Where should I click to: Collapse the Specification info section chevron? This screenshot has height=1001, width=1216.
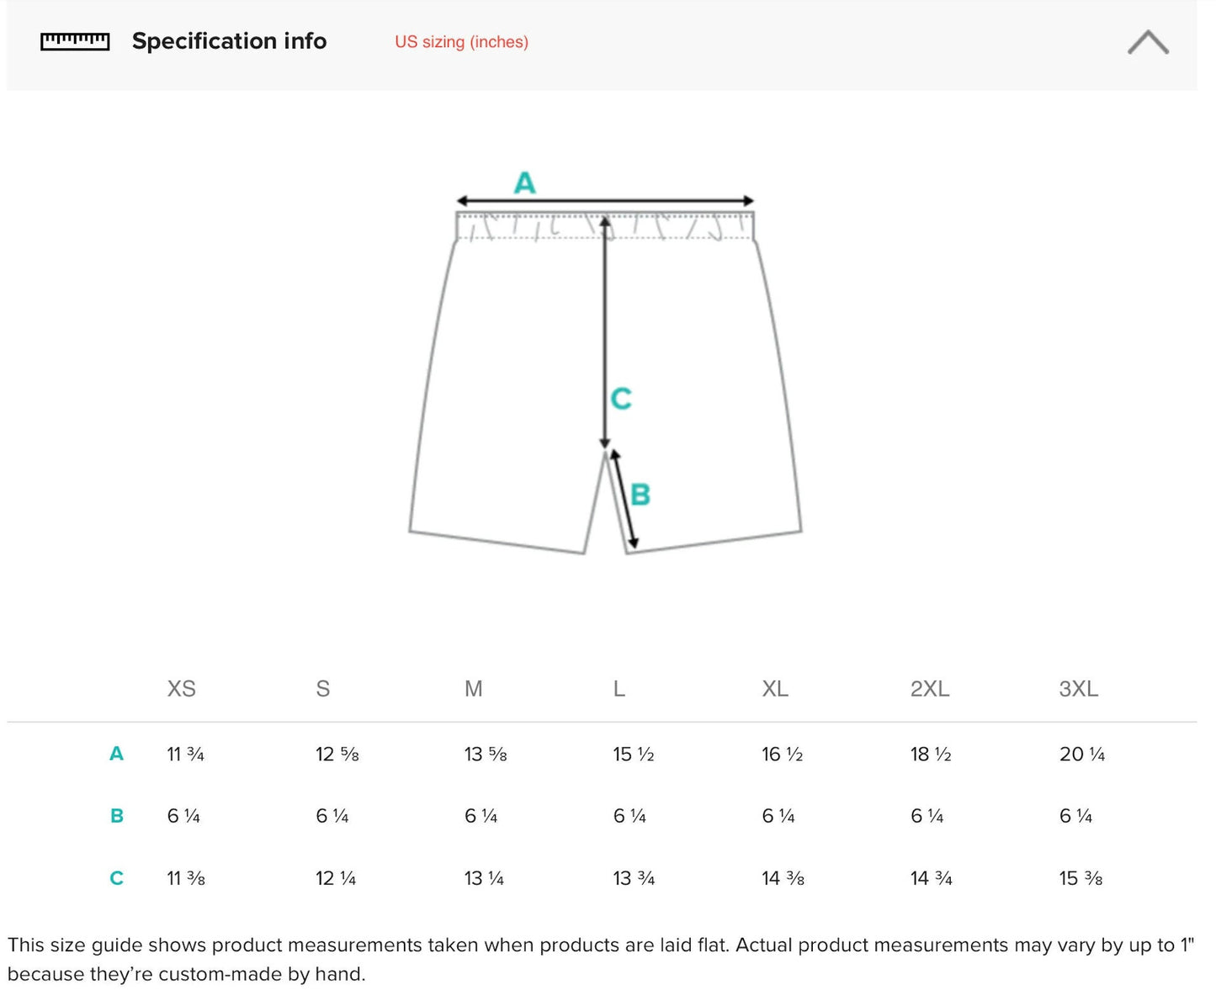pos(1148,42)
